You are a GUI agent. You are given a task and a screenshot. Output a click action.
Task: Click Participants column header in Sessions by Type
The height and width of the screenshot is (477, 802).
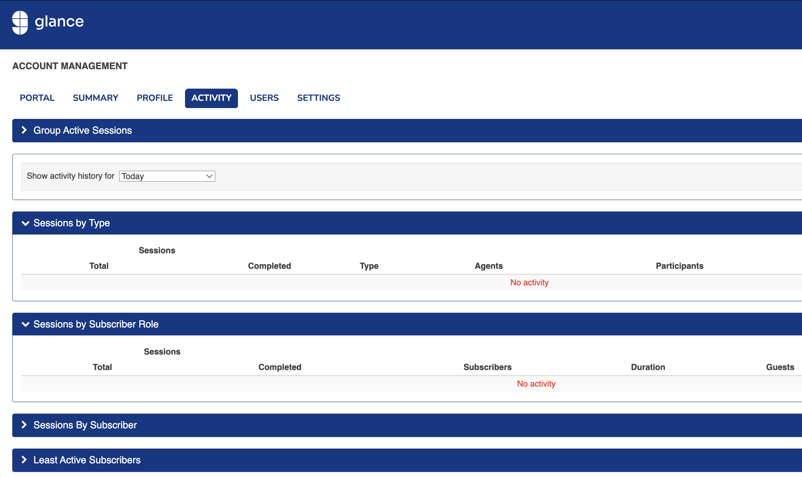click(x=679, y=266)
